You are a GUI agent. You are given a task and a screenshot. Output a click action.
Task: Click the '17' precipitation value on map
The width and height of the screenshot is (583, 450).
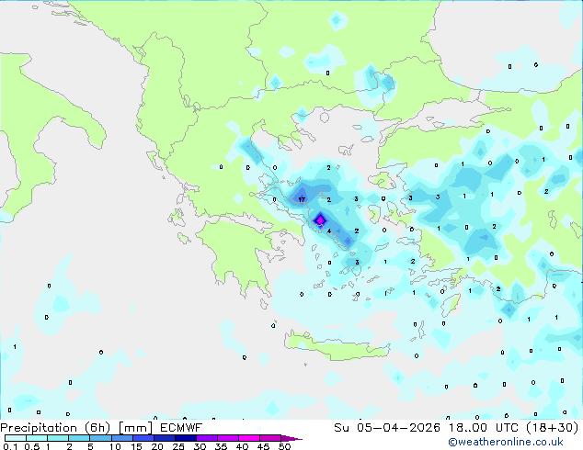click(302, 199)
